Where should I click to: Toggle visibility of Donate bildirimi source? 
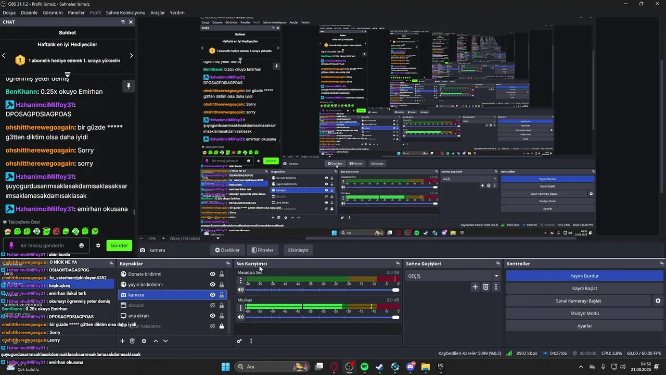coord(212,274)
